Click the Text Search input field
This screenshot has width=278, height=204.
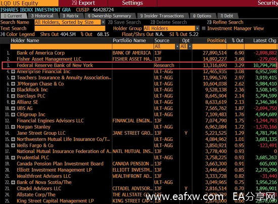[x=70, y=28]
